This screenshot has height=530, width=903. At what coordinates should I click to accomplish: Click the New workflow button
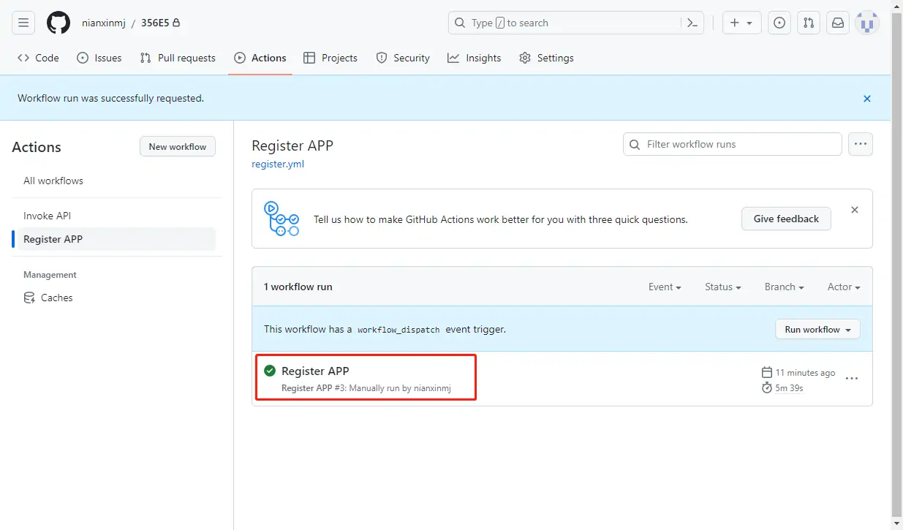click(178, 147)
